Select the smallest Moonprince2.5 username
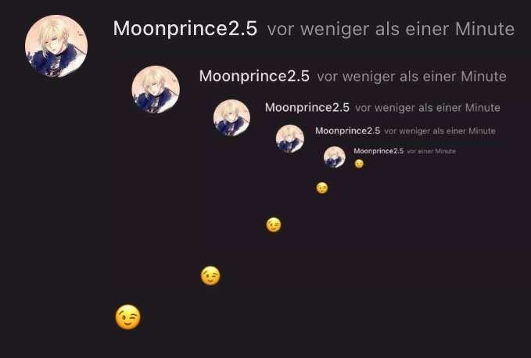Screen dimensions: 531x358 tap(379, 151)
